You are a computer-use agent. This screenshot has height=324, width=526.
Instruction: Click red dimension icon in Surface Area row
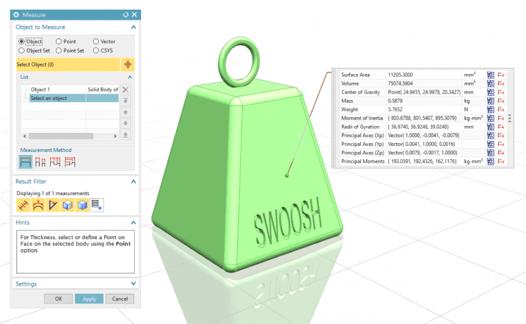tap(501, 75)
